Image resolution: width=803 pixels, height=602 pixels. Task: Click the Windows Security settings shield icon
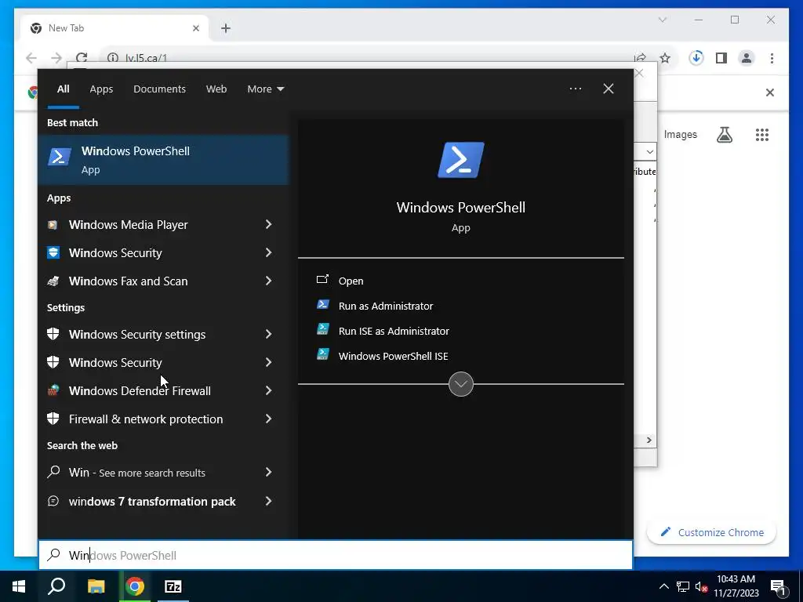(x=53, y=334)
